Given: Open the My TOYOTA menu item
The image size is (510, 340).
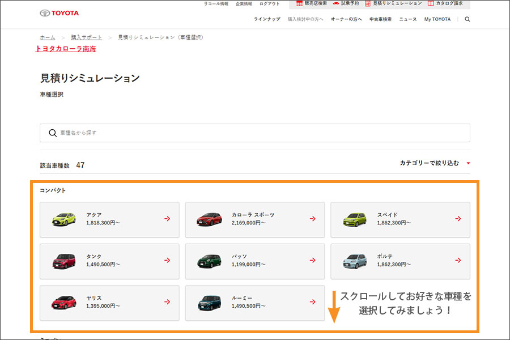Looking at the screenshot, I should (437, 19).
